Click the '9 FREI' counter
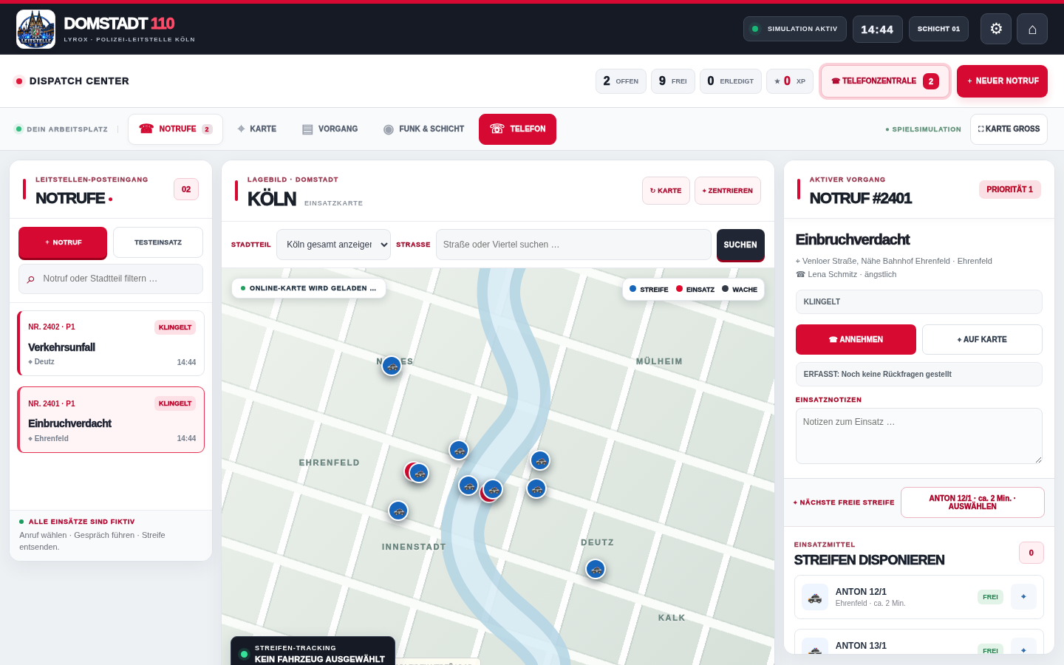Viewport: 1064px width, 665px height. click(x=672, y=81)
